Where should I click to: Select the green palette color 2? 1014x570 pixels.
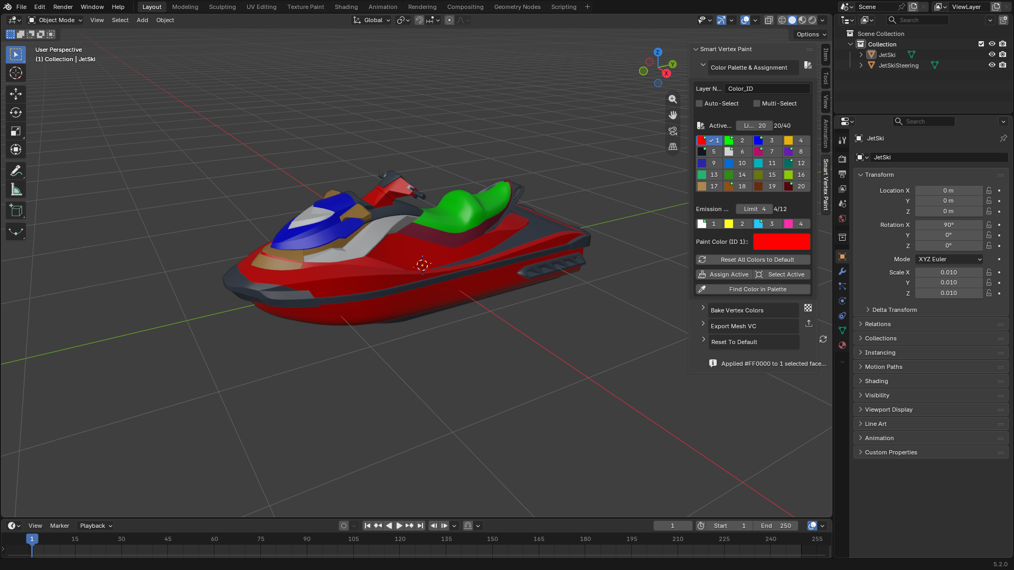[728, 140]
